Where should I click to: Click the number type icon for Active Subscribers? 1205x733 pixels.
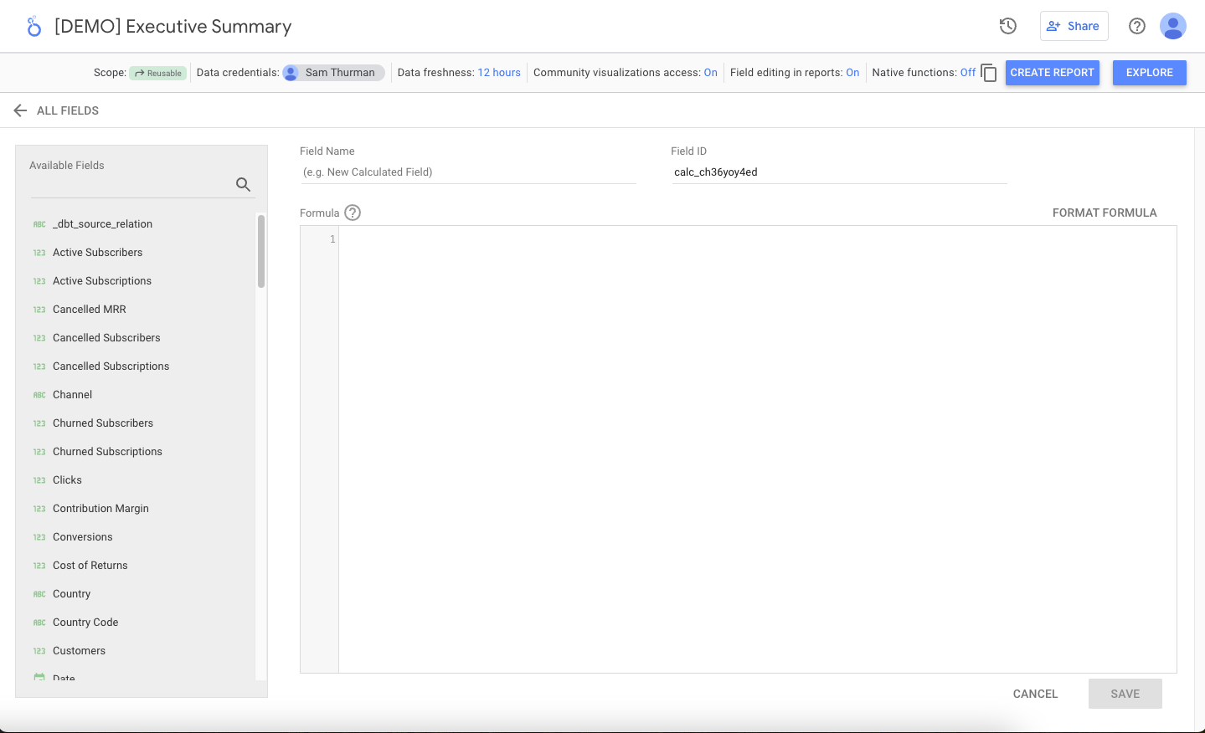tap(39, 253)
